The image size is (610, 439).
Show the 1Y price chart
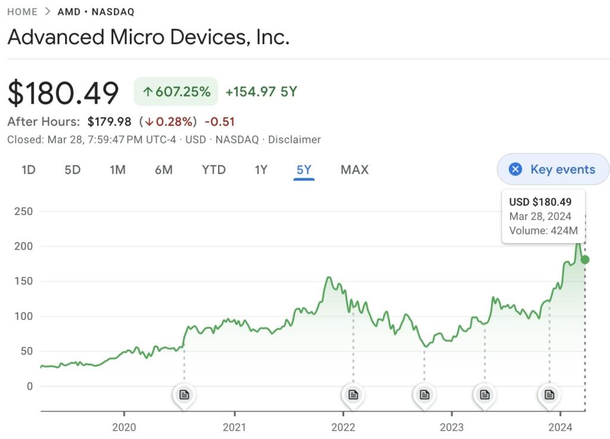261,170
